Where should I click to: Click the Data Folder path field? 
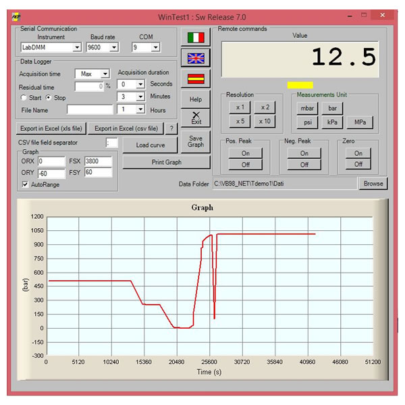tap(285, 184)
